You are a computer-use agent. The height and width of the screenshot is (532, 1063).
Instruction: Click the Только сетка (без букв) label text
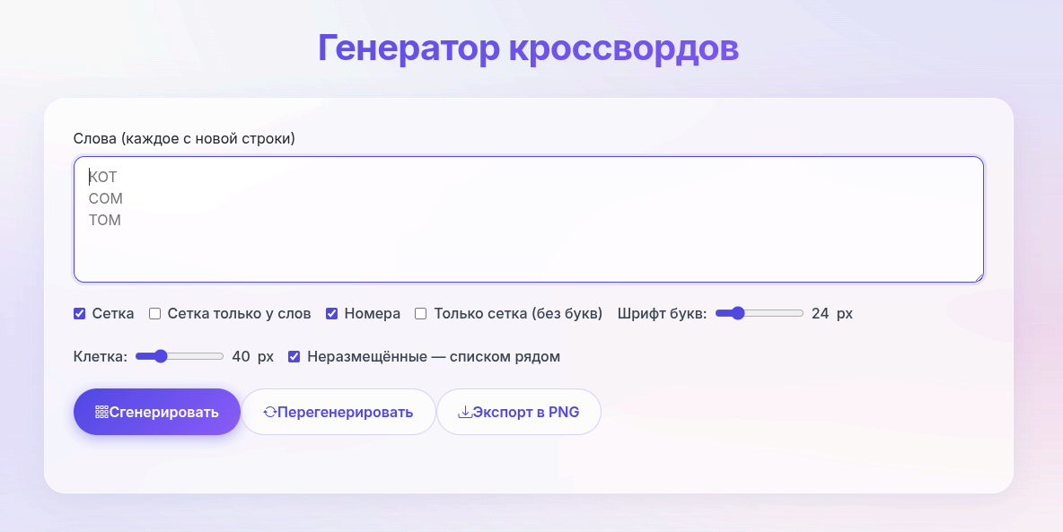(x=519, y=314)
